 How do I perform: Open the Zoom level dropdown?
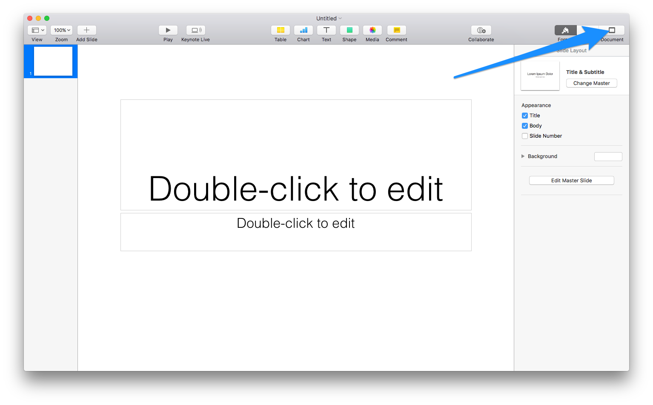pos(61,30)
